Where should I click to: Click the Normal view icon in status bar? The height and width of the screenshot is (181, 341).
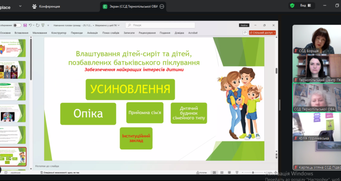click(x=215, y=172)
